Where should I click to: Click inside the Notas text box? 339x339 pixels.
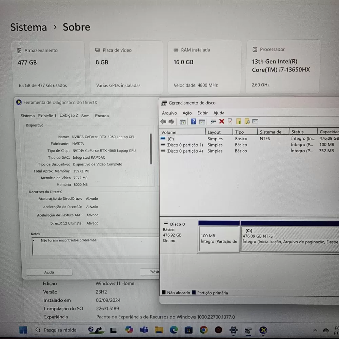coord(96,246)
